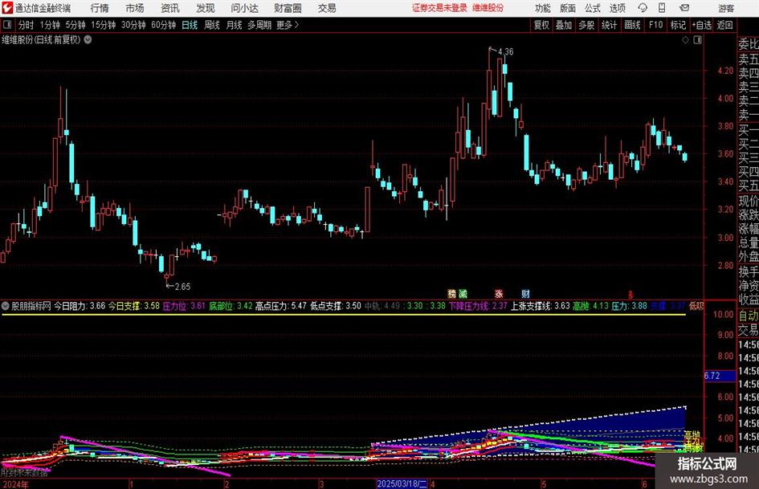
Task: Click the Tongdaxin red logo icon
Action: coord(6,8)
